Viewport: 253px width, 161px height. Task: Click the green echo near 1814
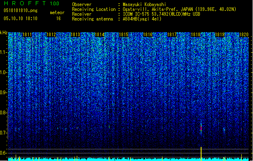pyautogui.click(x=109, y=127)
